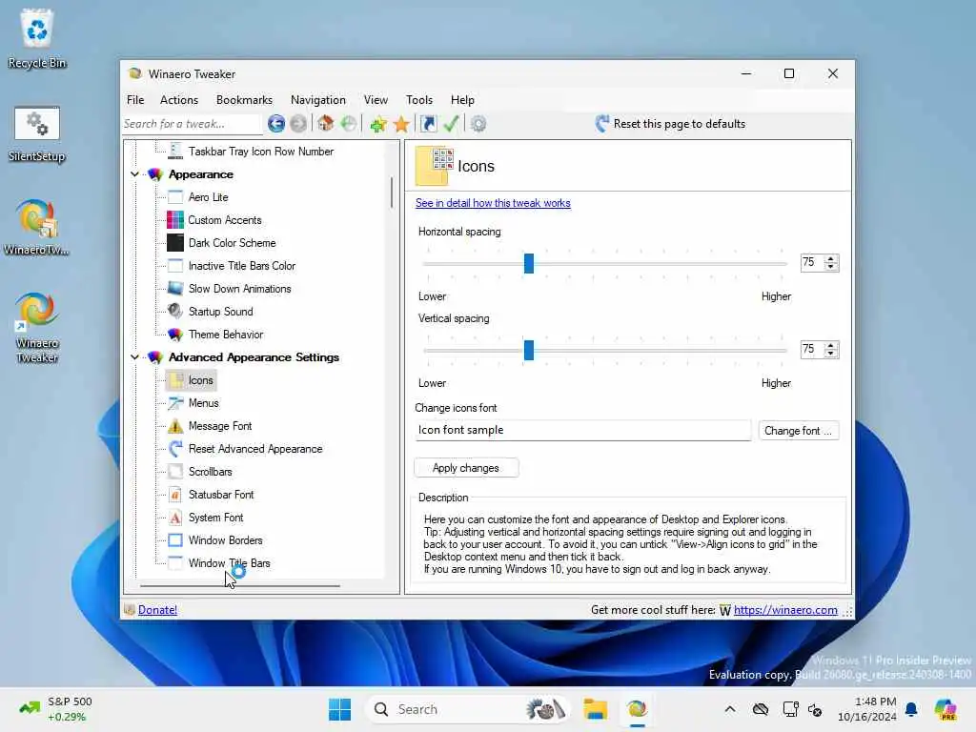
Task: Select Window Title Bars tweak
Action: tap(229, 563)
